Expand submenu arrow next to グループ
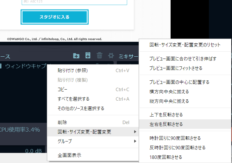232x163 pixels. pos(135,141)
